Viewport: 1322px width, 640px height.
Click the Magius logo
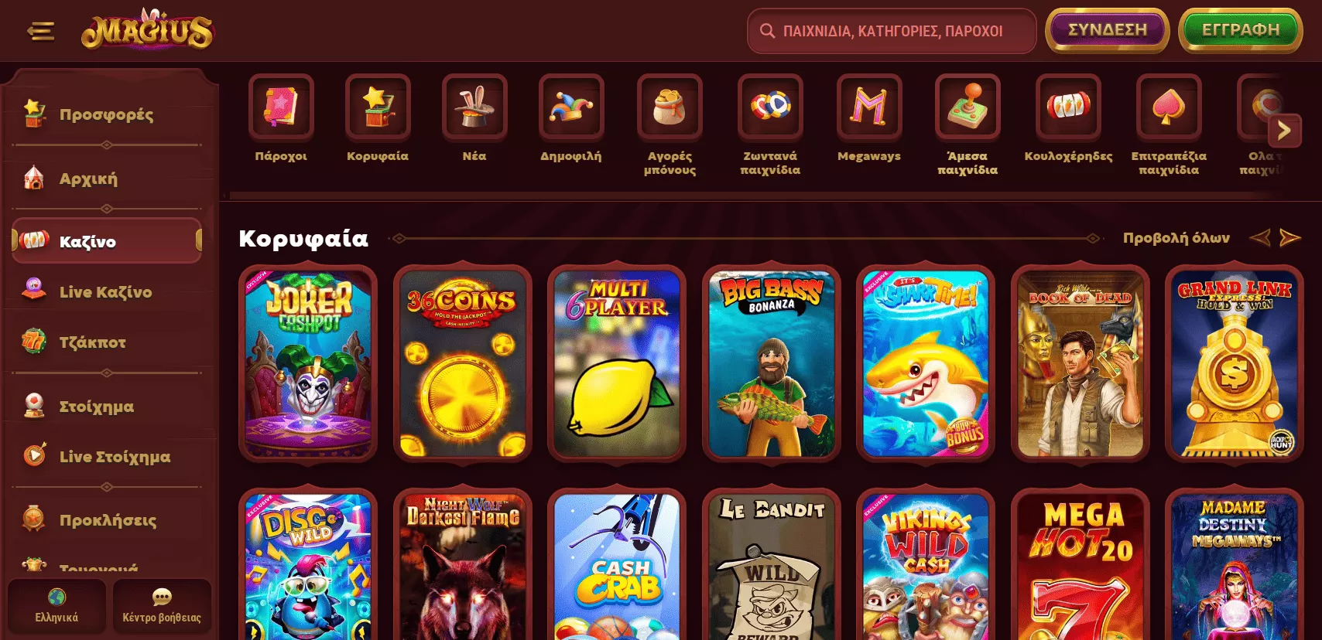point(146,29)
